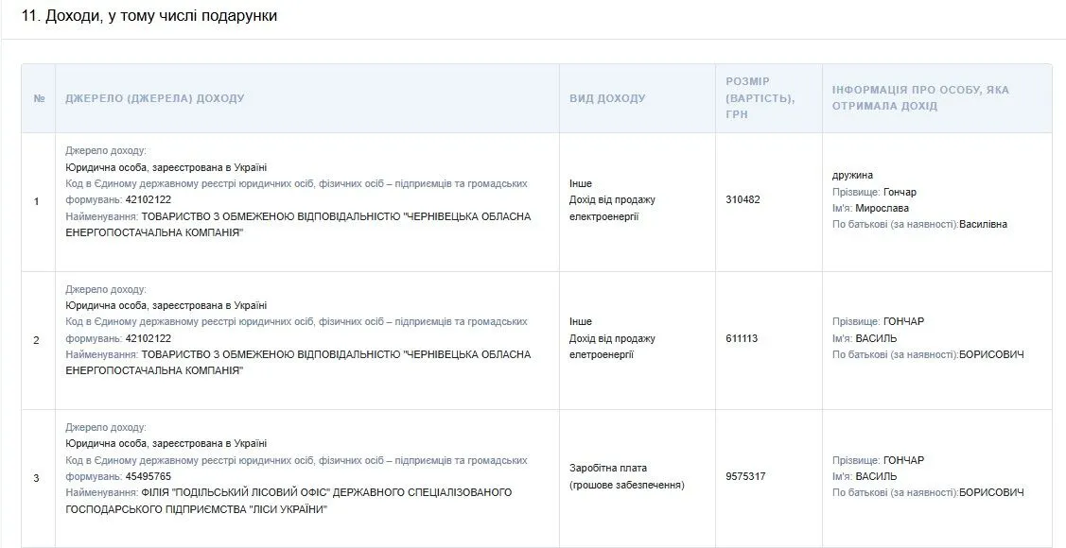Select row number 3 cell
The height and width of the screenshot is (548, 1066).
pyautogui.click(x=37, y=478)
